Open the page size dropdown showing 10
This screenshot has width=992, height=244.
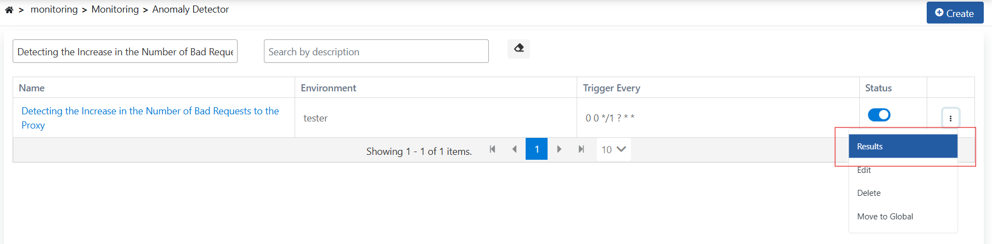(613, 149)
